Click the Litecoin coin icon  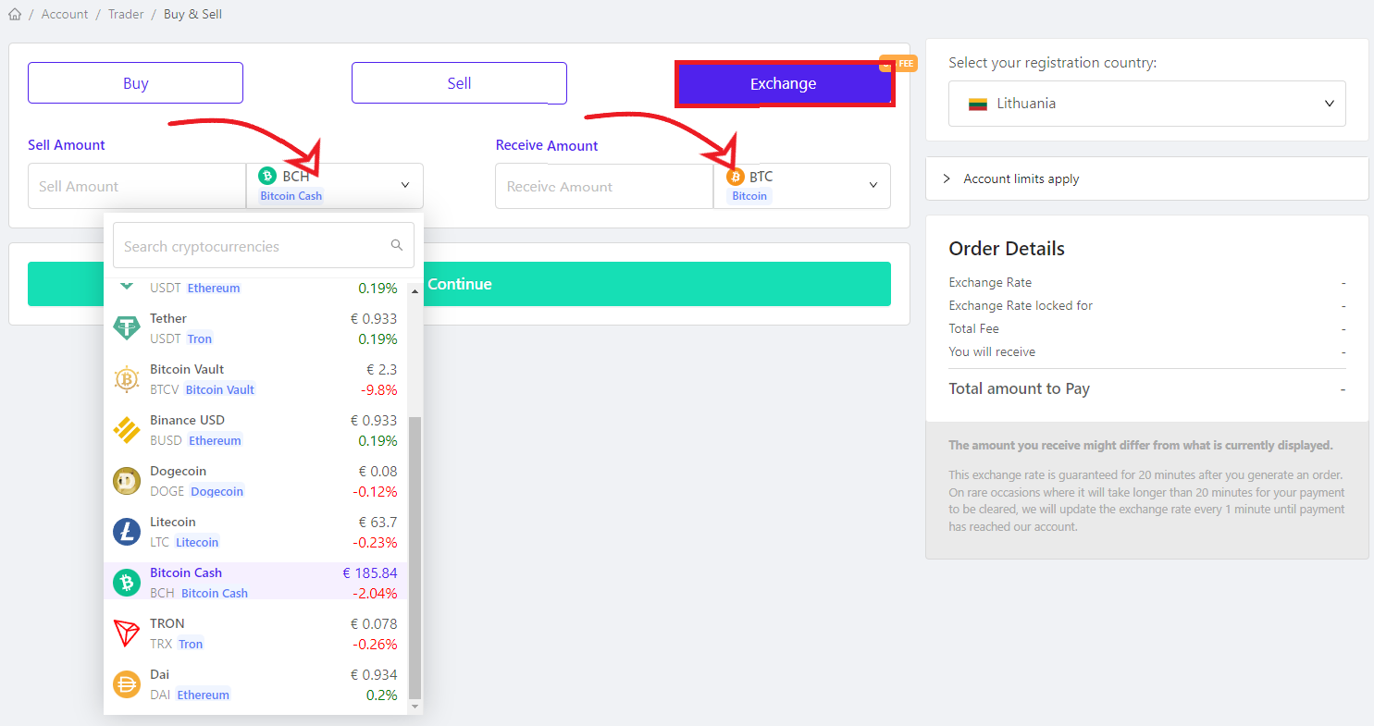tap(127, 532)
